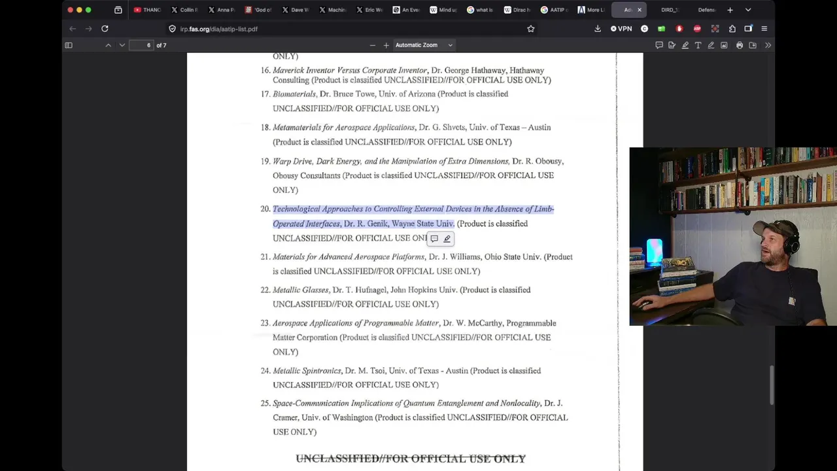Open the browser sidebar panel icon
Image resolution: width=837 pixels, height=471 pixels.
pos(748,29)
